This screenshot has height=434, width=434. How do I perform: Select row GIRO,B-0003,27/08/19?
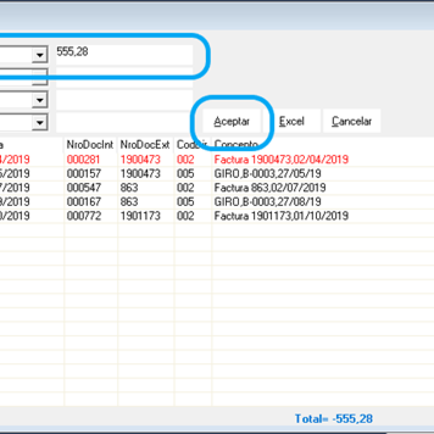(x=217, y=202)
